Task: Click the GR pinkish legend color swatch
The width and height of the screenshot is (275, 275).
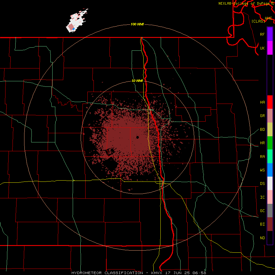Action: (270, 116)
